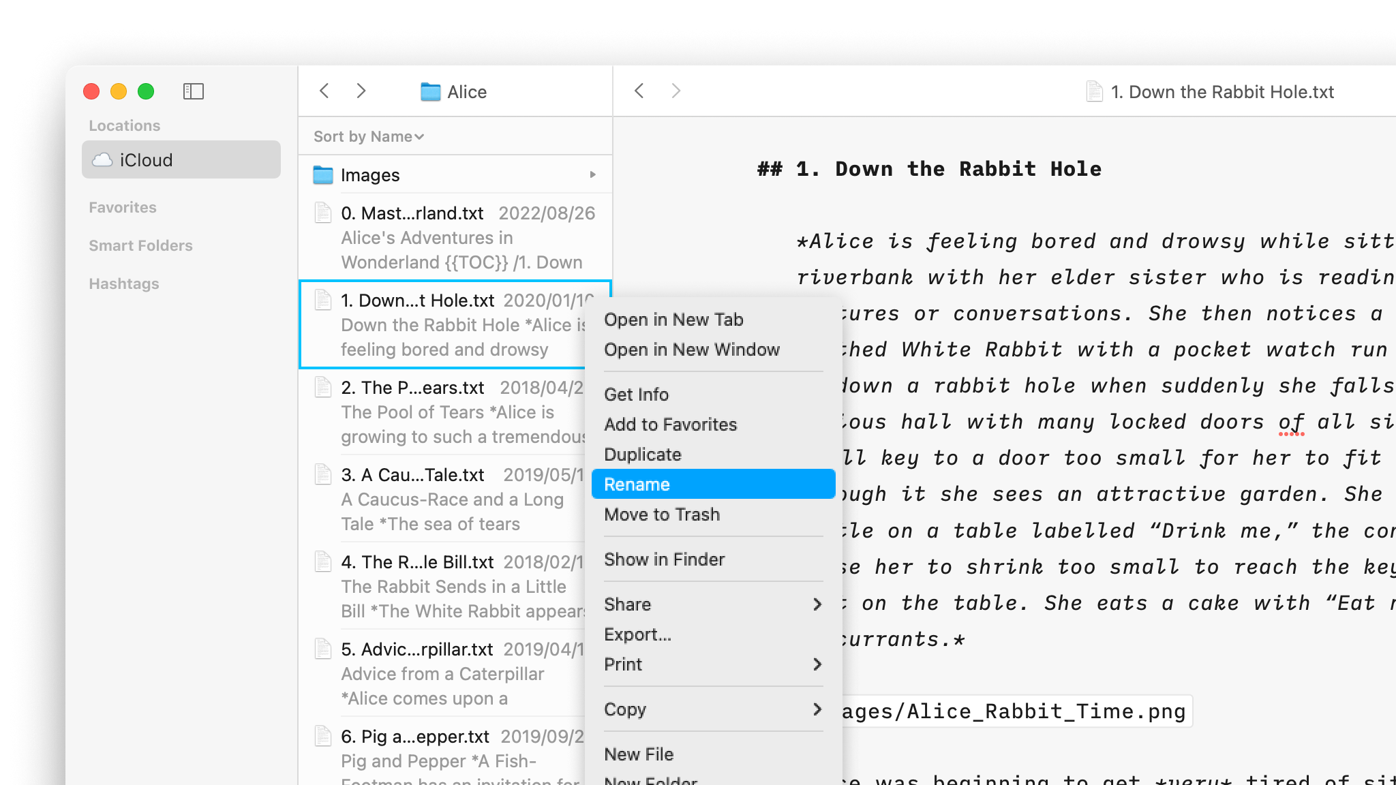
Task: Click document icon of 4. The R...le Bill.txt
Action: [322, 561]
